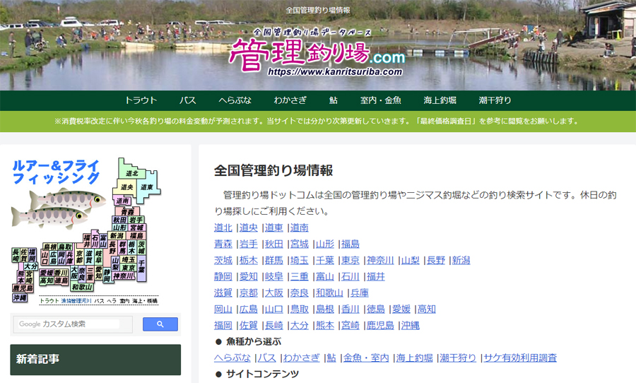
Task: Select 潮干狩り in the top navigation
Action: point(495,100)
